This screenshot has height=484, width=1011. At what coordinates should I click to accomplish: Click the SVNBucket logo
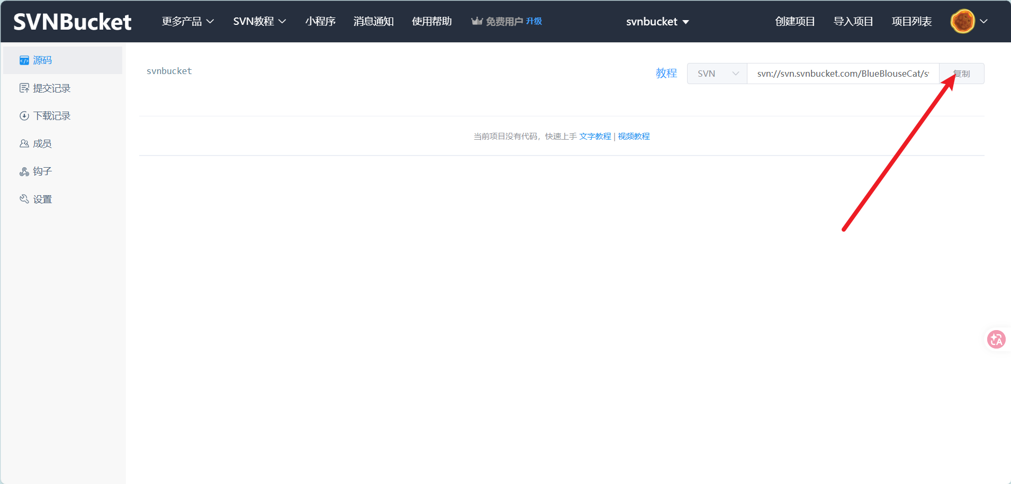[x=73, y=22]
